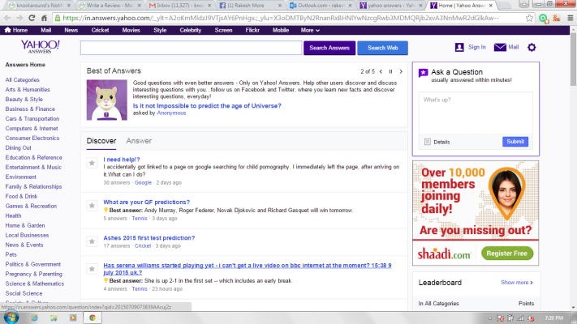Open Computers & Internet category

point(32,129)
